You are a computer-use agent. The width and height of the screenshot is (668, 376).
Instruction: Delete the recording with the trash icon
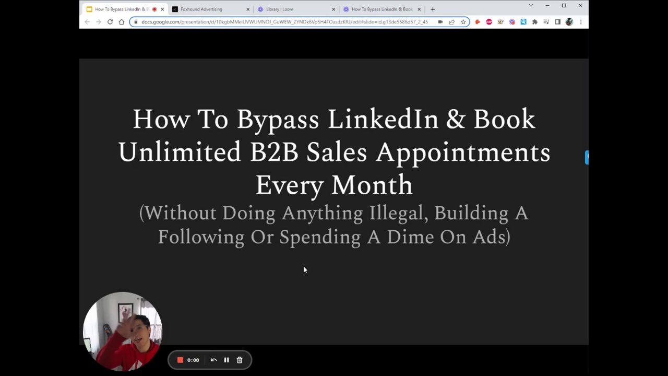(x=240, y=360)
